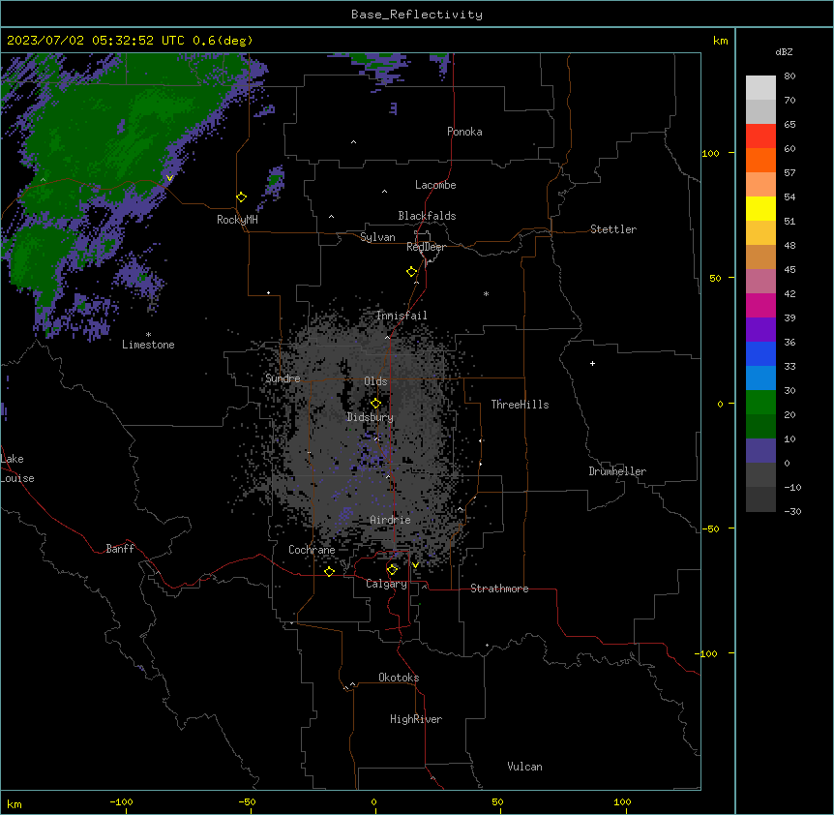Pick the yellow diamond marker below Cochrane label

click(x=329, y=571)
